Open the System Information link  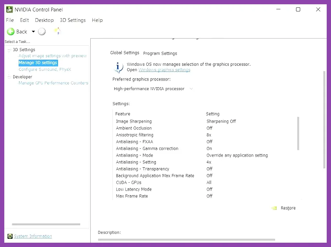33,236
